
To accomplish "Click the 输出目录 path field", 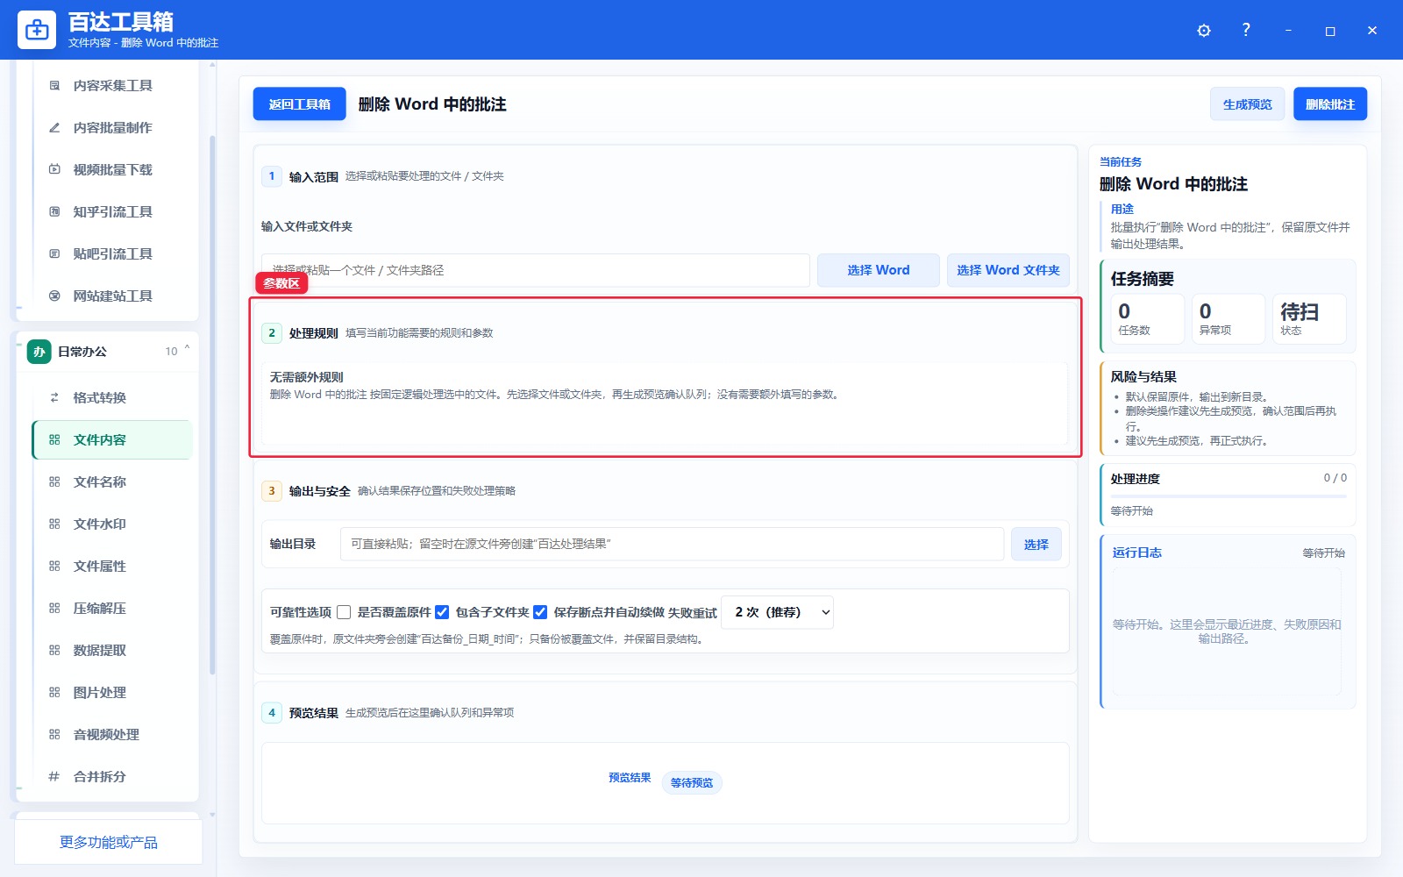I will click(x=673, y=544).
